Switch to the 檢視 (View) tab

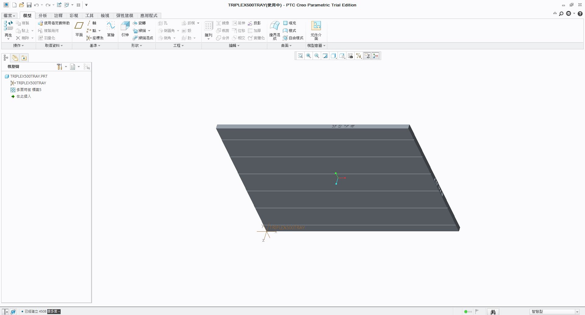105,16
